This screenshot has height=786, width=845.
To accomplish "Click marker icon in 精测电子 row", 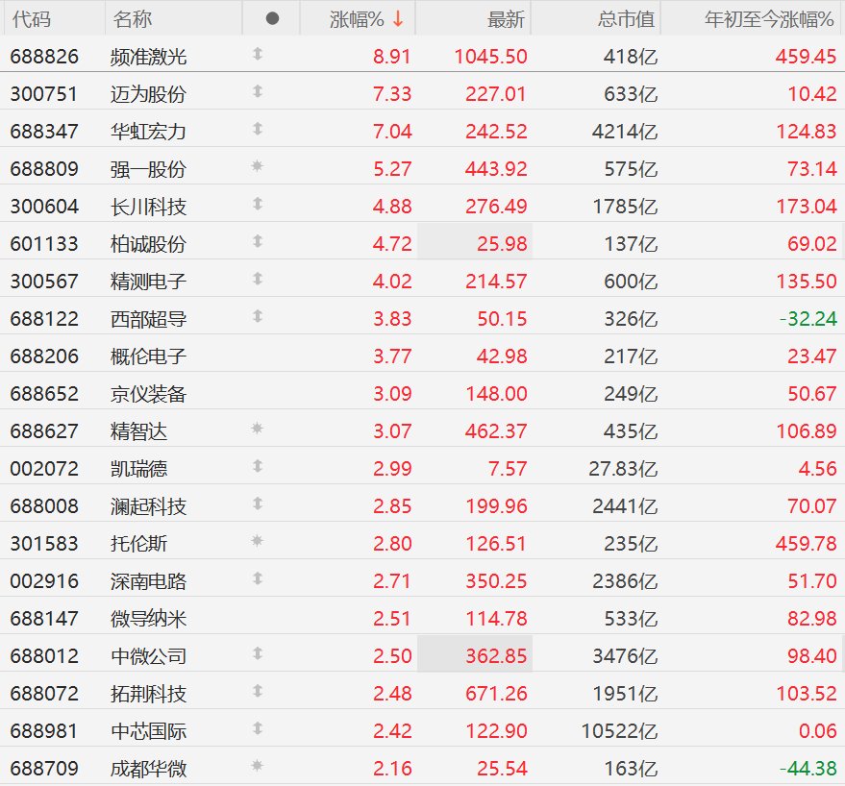I will tap(258, 279).
